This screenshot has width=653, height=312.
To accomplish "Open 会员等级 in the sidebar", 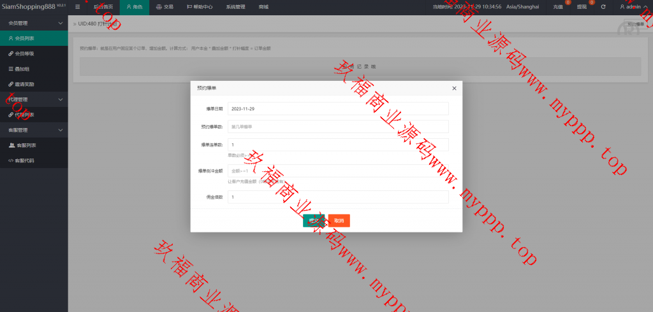I will coord(25,53).
